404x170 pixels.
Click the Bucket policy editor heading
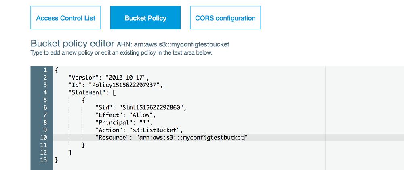[x=72, y=43]
